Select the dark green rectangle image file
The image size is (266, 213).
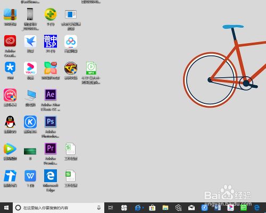point(30,151)
